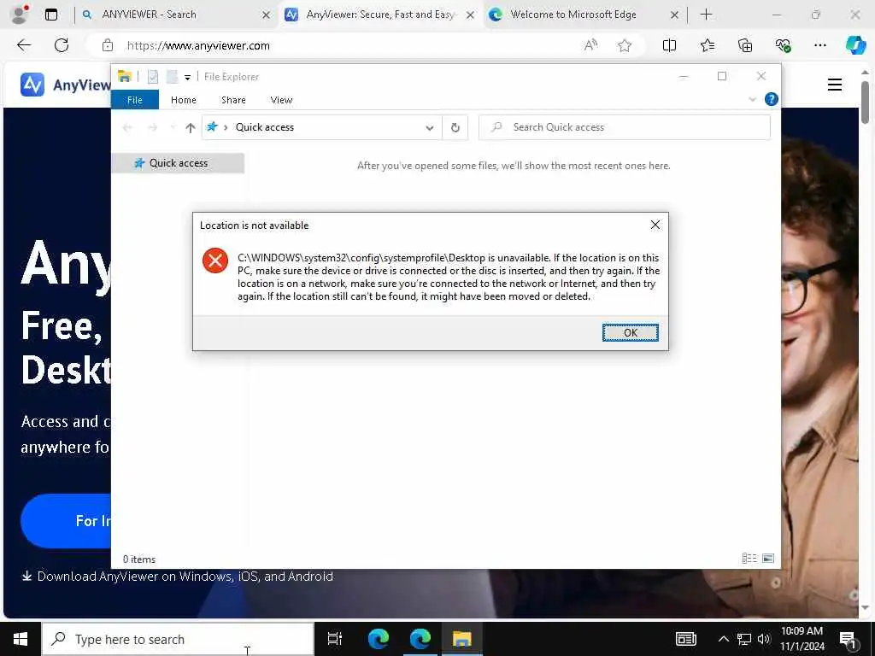
Task: Click the Edge browser back button
Action: (24, 45)
